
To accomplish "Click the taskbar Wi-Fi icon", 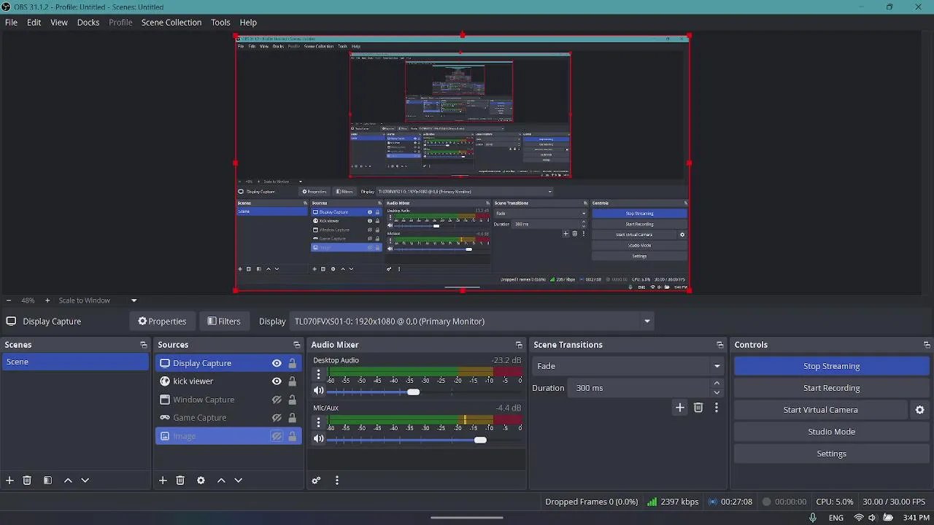I will (858, 518).
